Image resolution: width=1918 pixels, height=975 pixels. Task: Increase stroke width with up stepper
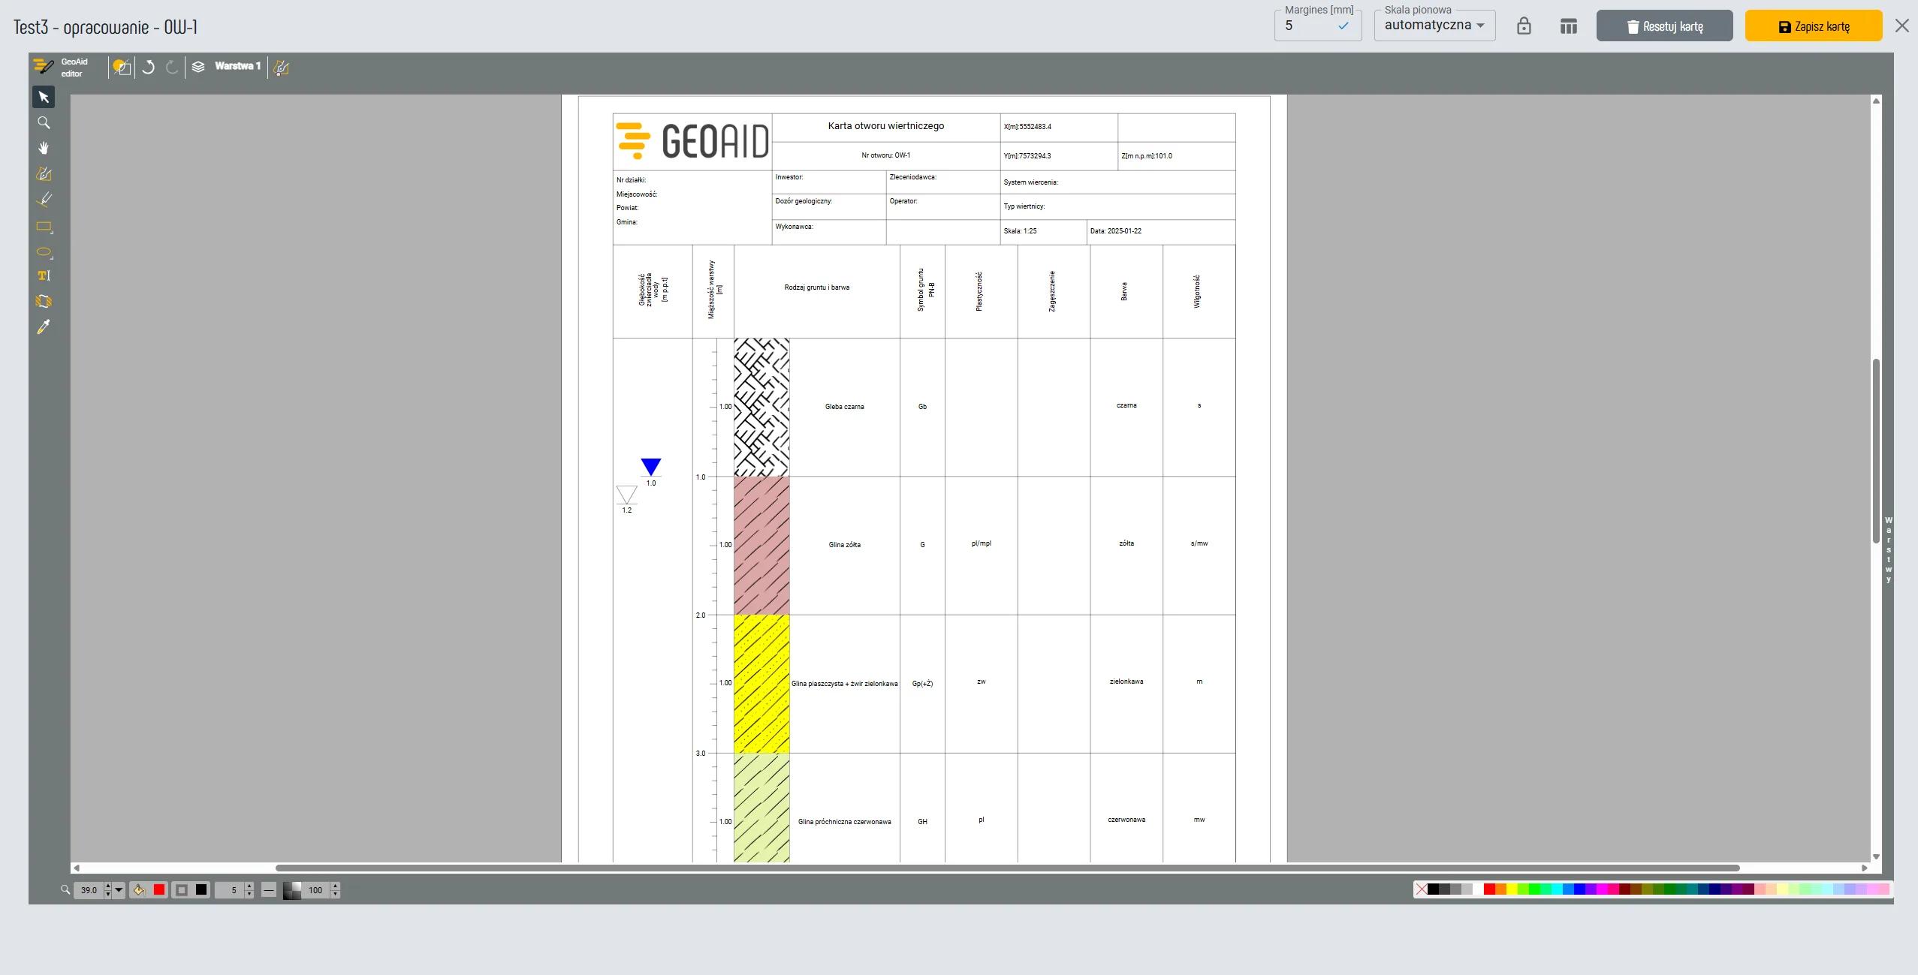pos(249,886)
